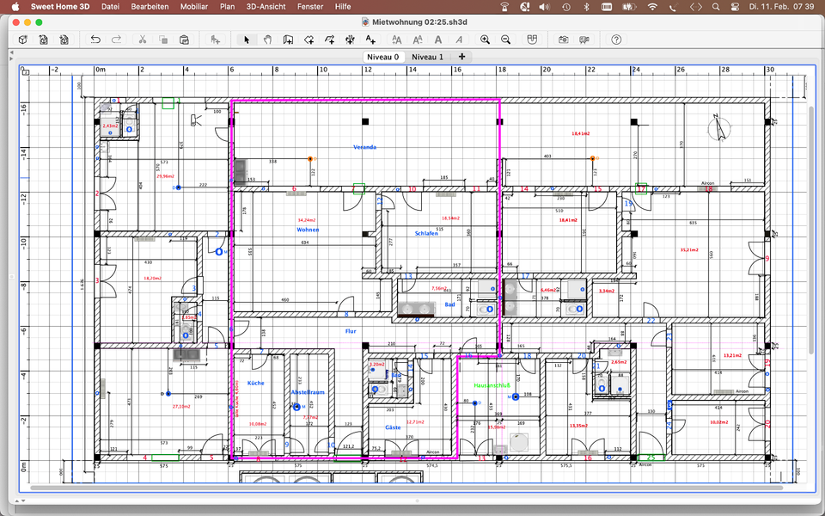Click the Increase text size icon
The width and height of the screenshot is (825, 516).
(x=397, y=40)
